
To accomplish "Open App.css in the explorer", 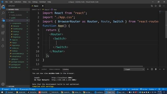I will click(15, 40).
